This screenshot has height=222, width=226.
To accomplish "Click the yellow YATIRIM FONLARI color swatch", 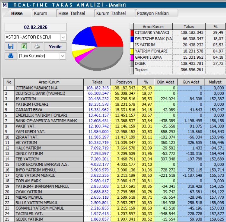I will pyautogui.click(x=132, y=51).
